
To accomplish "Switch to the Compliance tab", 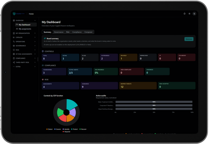I will pyautogui.click(x=77, y=32).
